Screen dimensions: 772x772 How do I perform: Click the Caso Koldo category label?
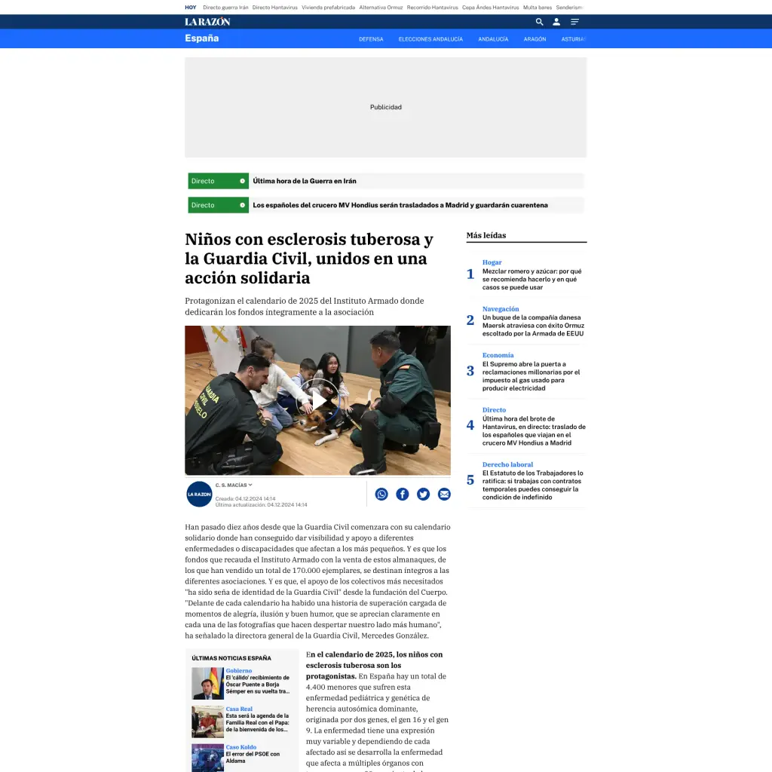coord(240,747)
